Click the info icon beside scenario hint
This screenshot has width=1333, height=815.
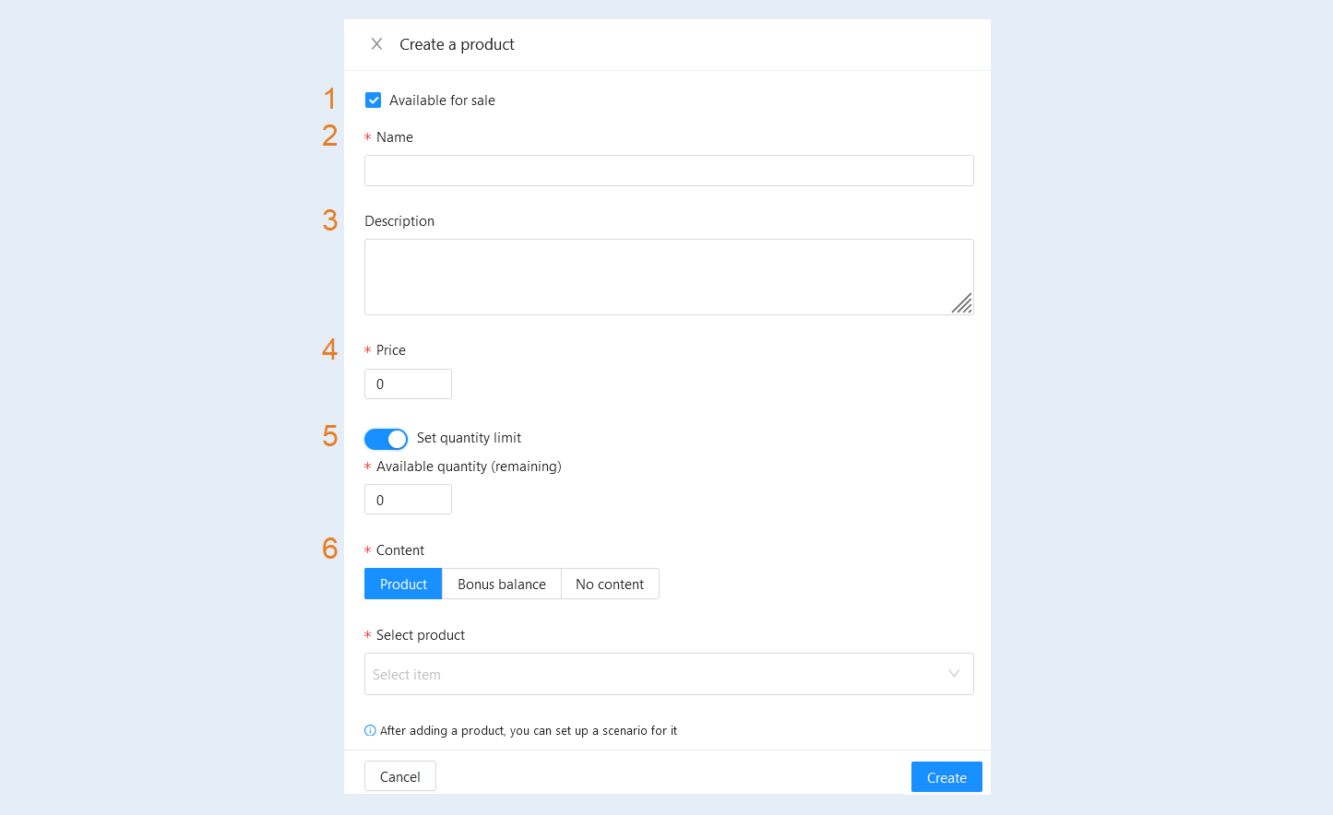(370, 730)
